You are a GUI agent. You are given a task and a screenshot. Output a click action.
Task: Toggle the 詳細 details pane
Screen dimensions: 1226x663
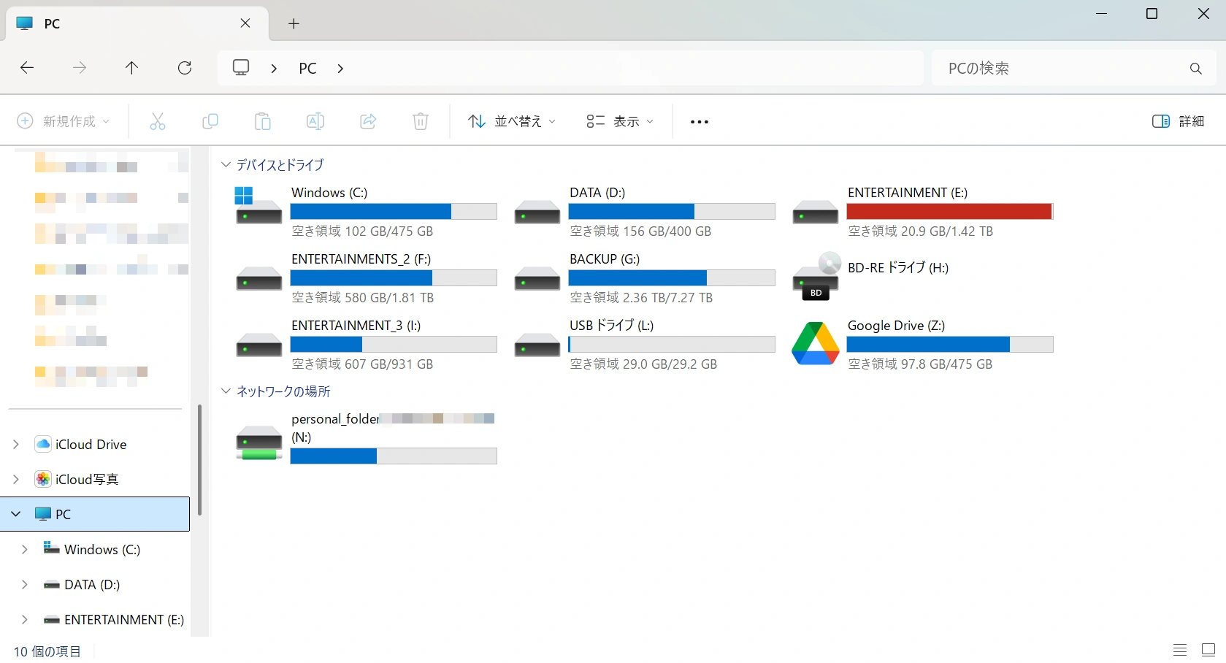pos(1178,121)
